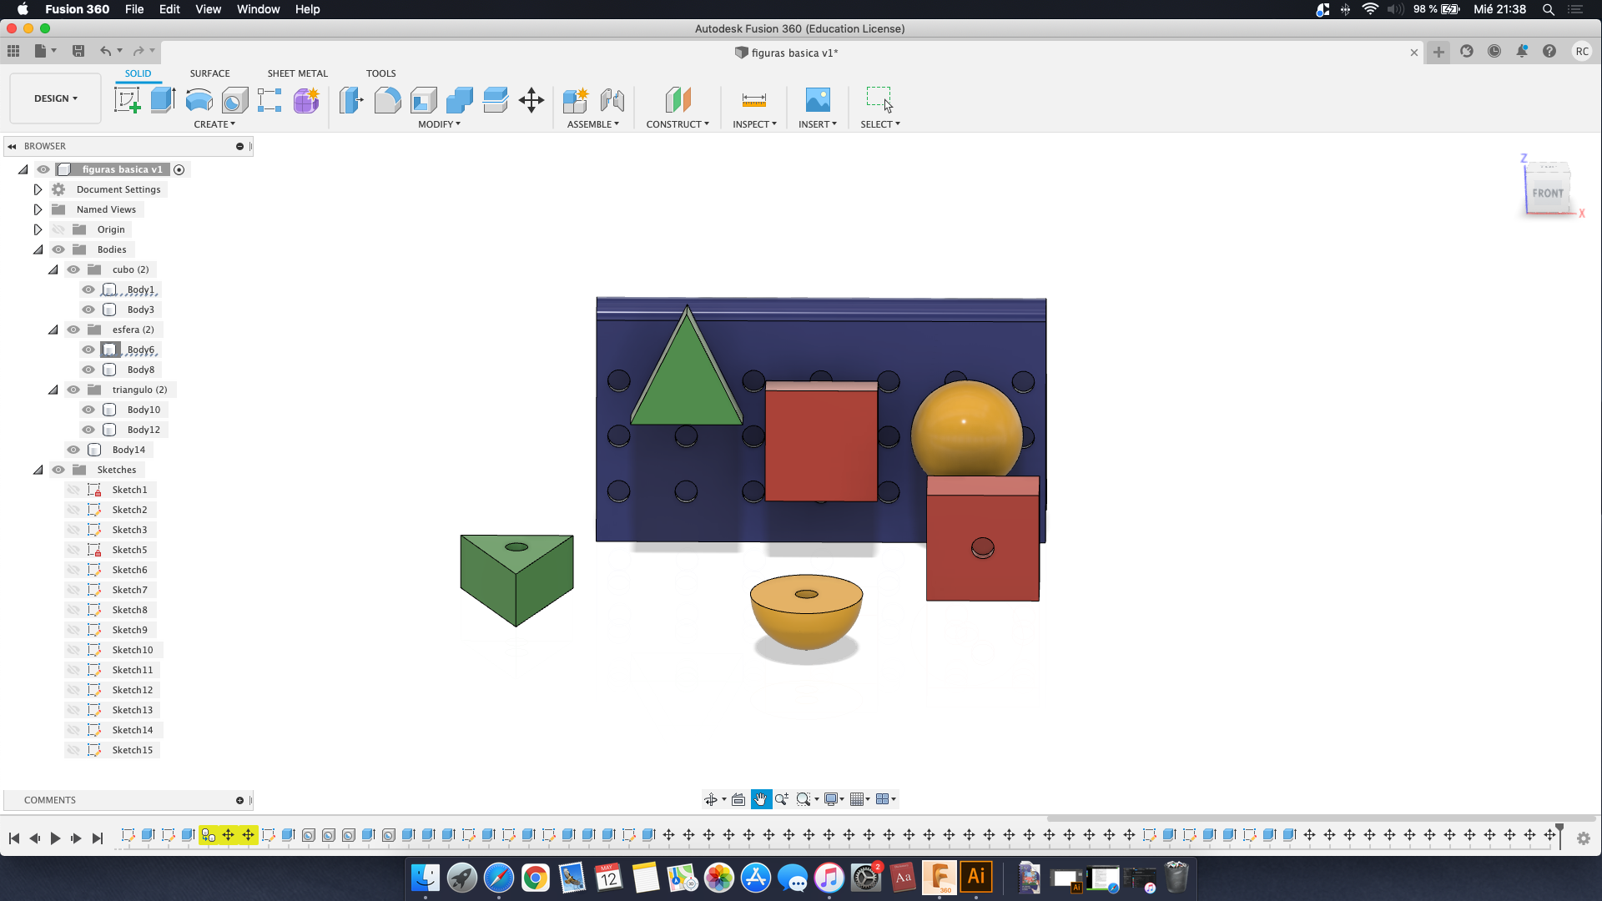Open the CREATE menu label
This screenshot has width=1602, height=901.
pos(214,124)
